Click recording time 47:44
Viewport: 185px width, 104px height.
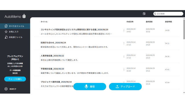[167, 83]
